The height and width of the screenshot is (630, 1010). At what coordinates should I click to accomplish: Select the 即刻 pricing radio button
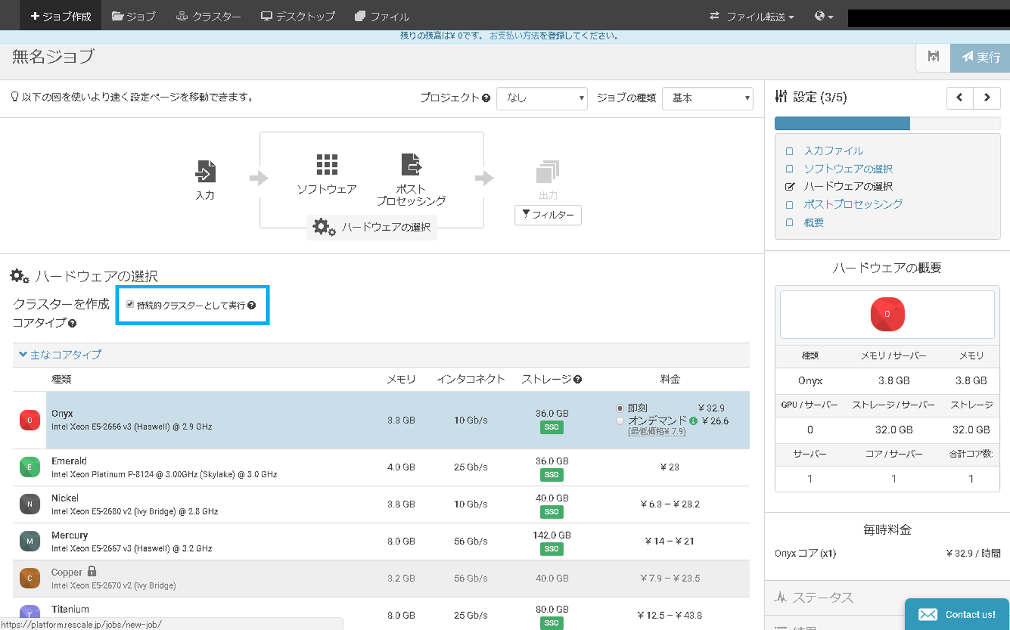[x=620, y=408]
